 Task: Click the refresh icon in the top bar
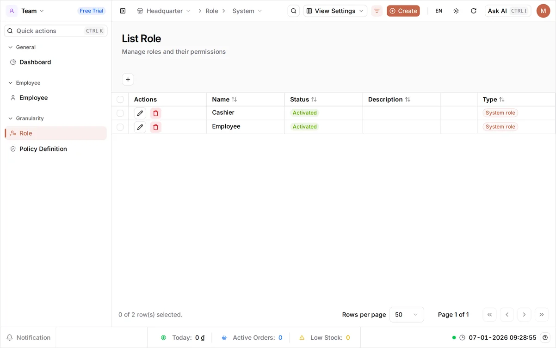(474, 11)
